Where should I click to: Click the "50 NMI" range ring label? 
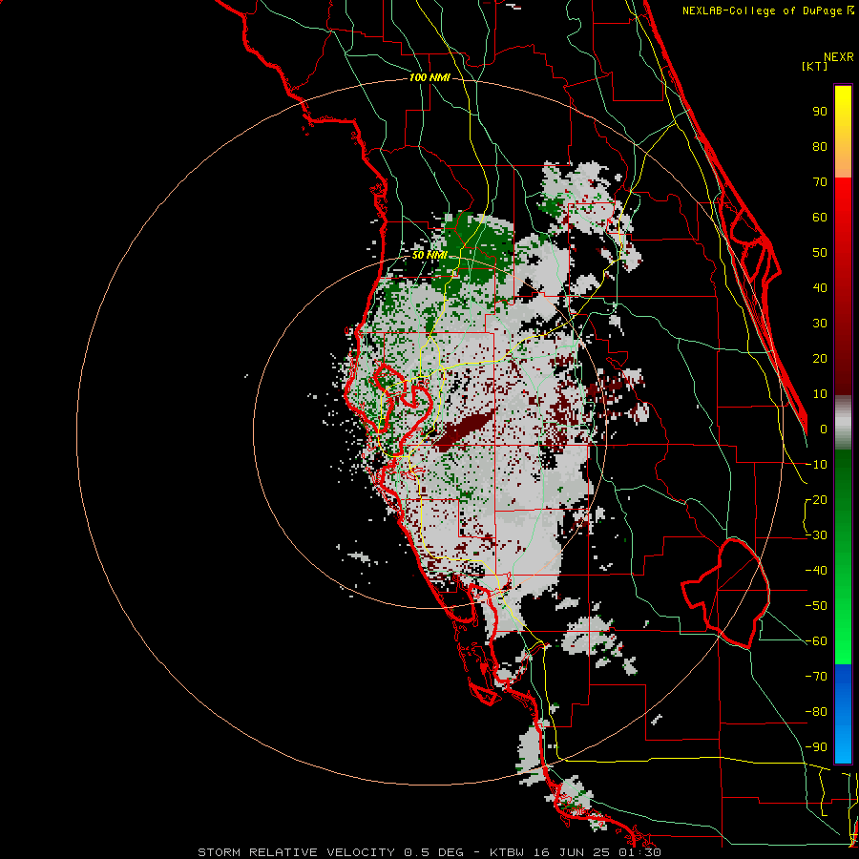(429, 255)
